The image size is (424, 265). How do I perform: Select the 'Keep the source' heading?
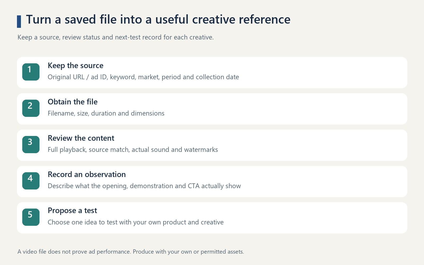[76, 65]
